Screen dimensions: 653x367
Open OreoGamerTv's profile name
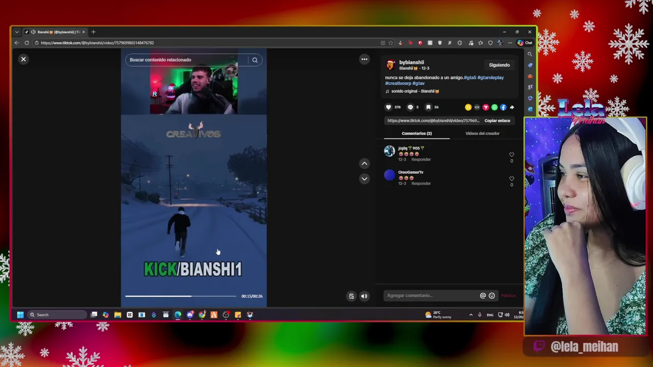click(x=411, y=172)
